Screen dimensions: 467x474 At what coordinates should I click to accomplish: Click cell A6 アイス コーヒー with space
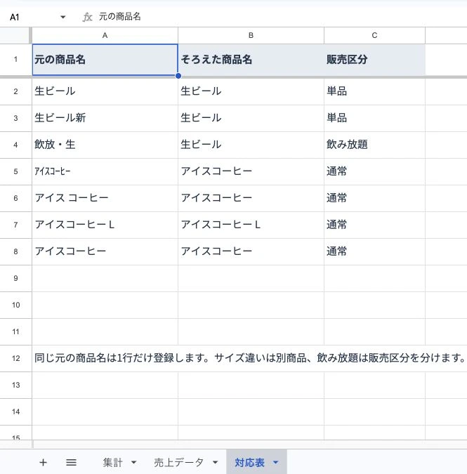(x=105, y=198)
